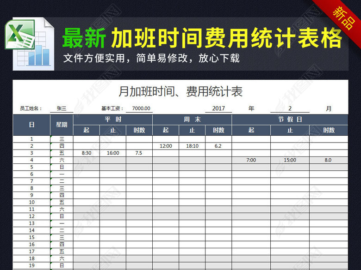Click the Excel file icon in the banner
The image size is (361, 270).
coord(30,44)
